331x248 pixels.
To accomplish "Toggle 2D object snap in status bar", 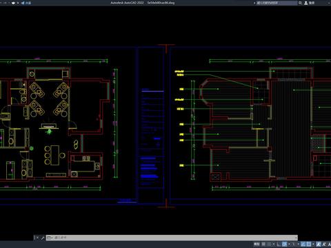I will [309, 244].
